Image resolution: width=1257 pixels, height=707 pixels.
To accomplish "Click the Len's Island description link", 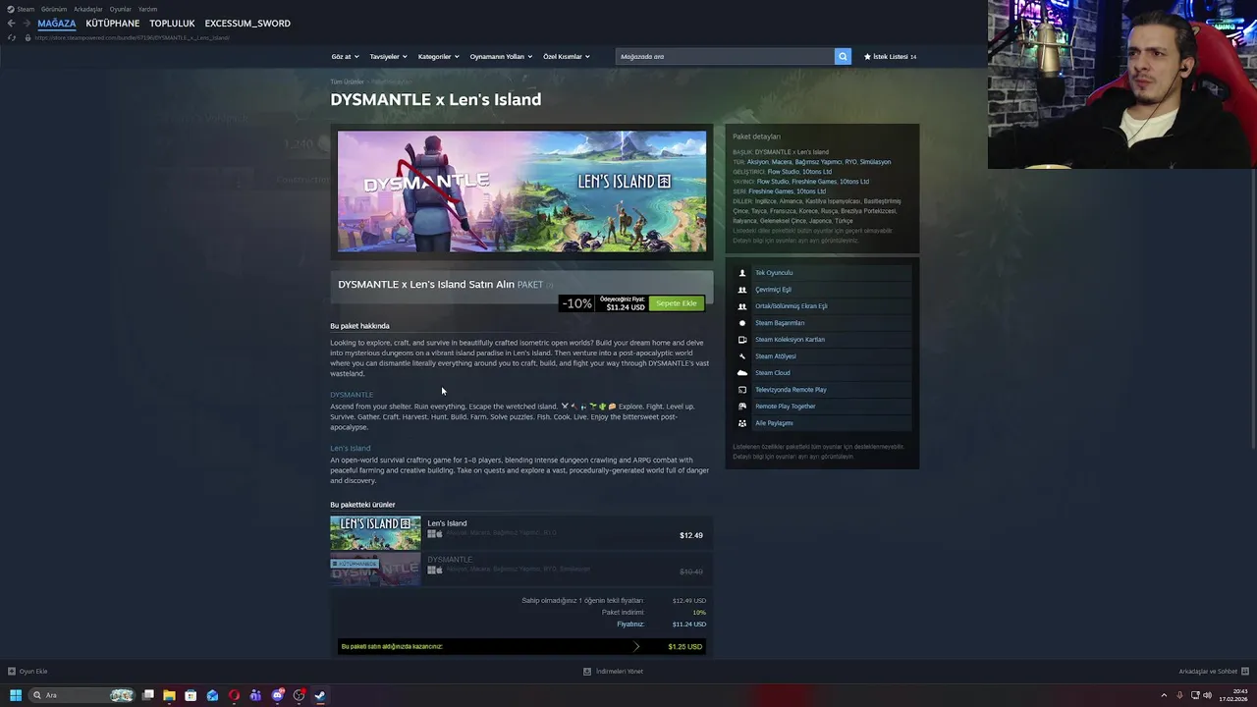I will coord(351,449).
